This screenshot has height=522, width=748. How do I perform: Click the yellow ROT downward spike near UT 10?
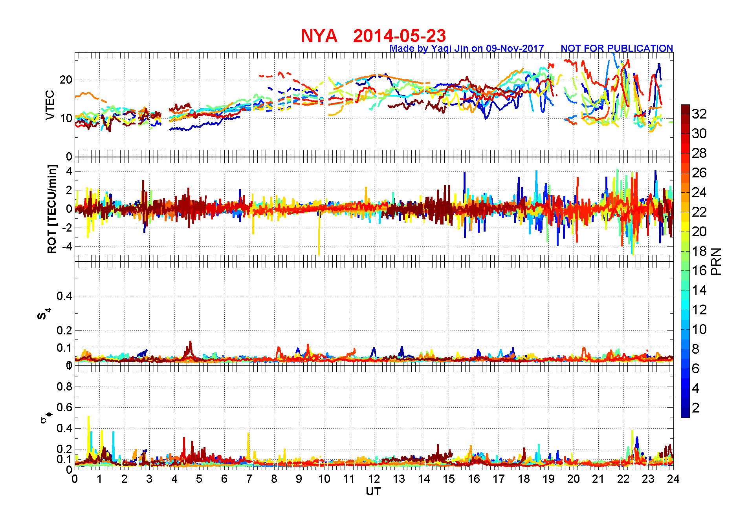tap(319, 235)
